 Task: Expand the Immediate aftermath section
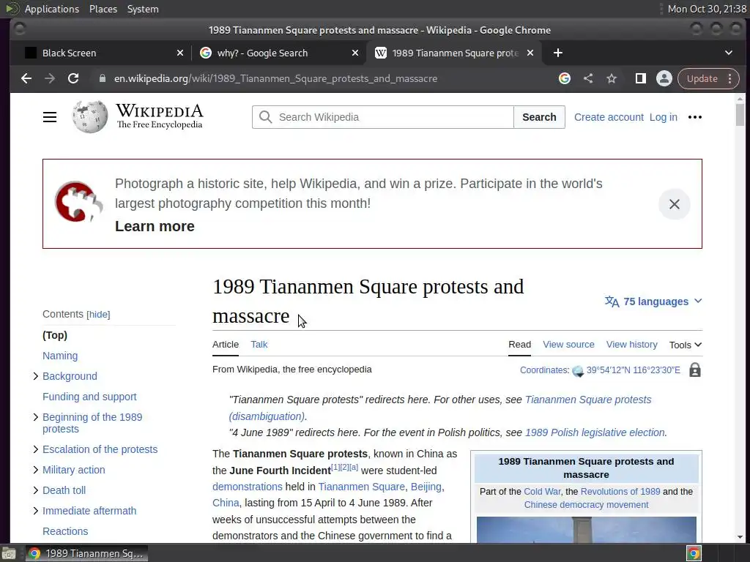35,511
